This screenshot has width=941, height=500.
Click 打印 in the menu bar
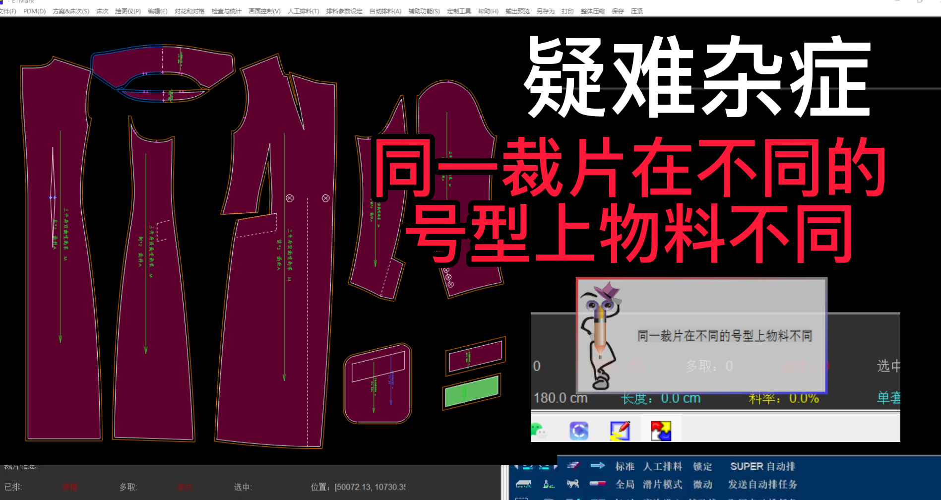pos(567,11)
